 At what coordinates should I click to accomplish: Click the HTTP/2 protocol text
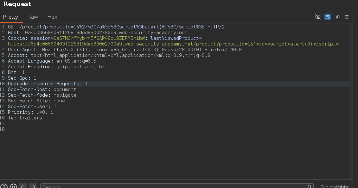click(216, 27)
